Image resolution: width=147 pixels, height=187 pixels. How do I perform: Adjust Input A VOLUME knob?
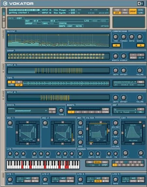(x=139, y=71)
